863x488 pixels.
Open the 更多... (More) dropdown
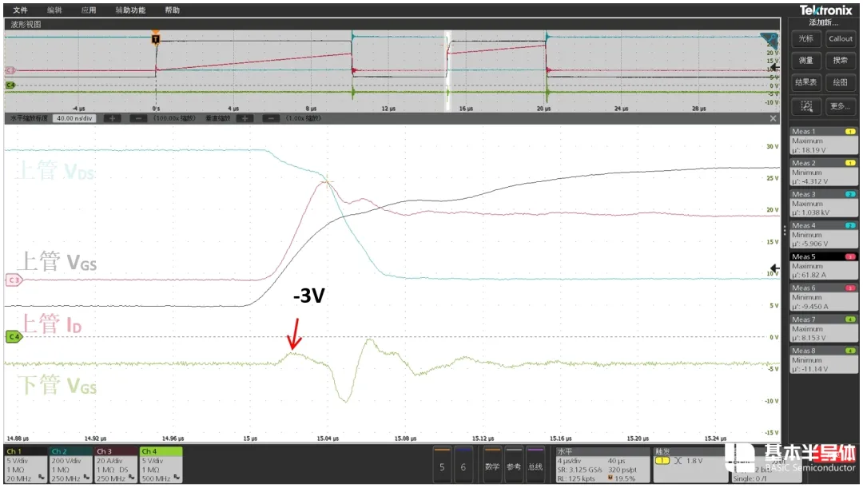[840, 106]
